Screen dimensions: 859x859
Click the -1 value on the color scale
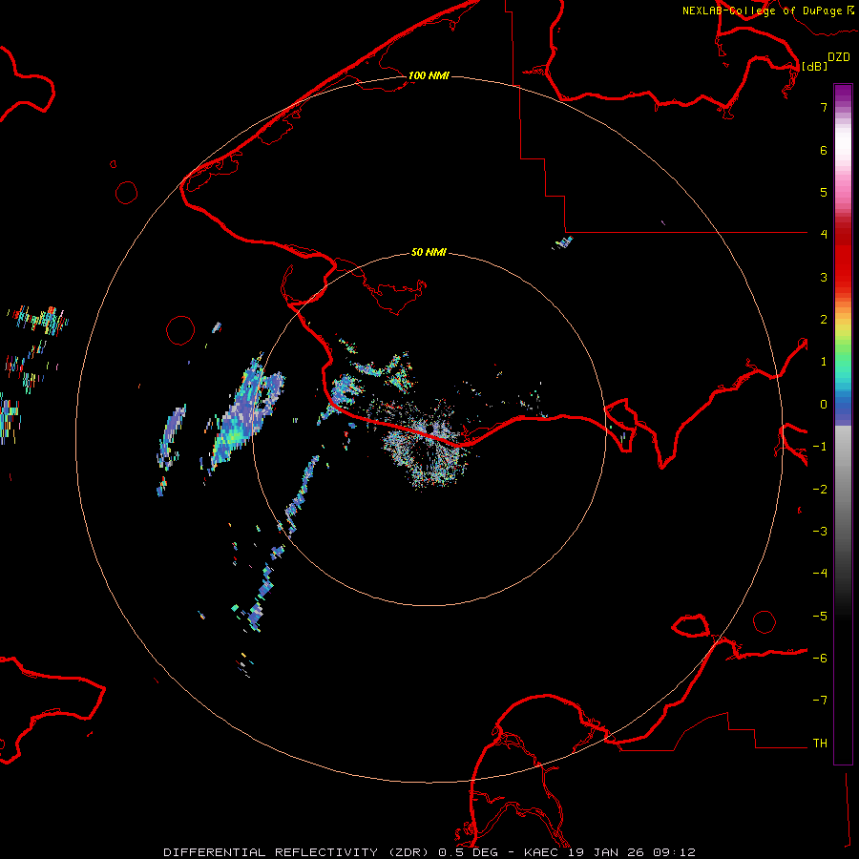point(820,447)
